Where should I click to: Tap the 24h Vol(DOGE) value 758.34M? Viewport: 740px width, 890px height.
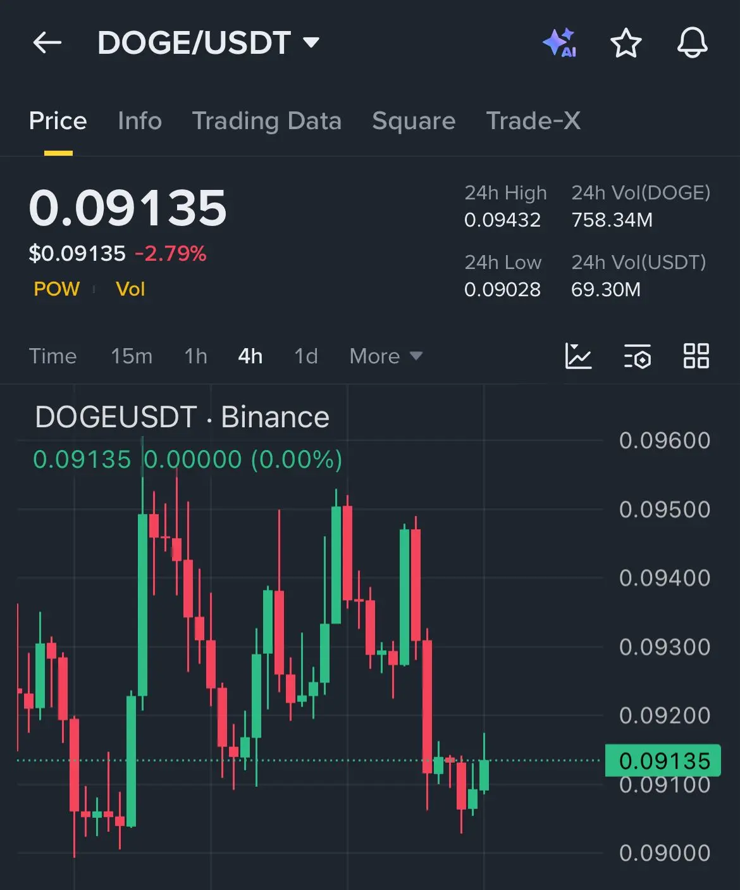point(612,220)
